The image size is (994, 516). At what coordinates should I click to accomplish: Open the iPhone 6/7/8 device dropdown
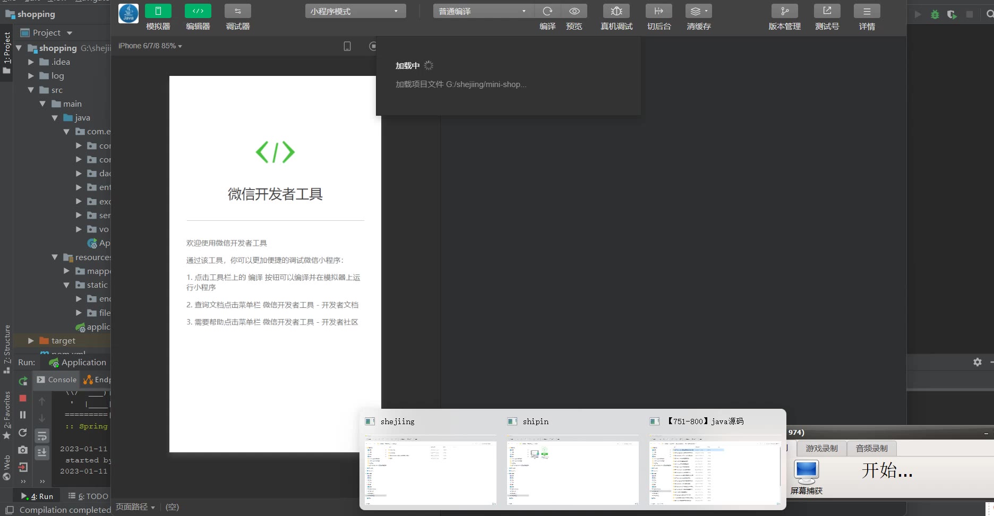(150, 46)
